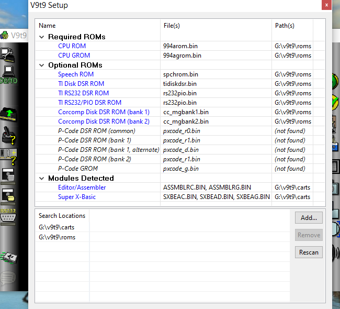Close the V9t9 Setup dialog
Viewport: 340px width, 309px height.
(326, 5)
